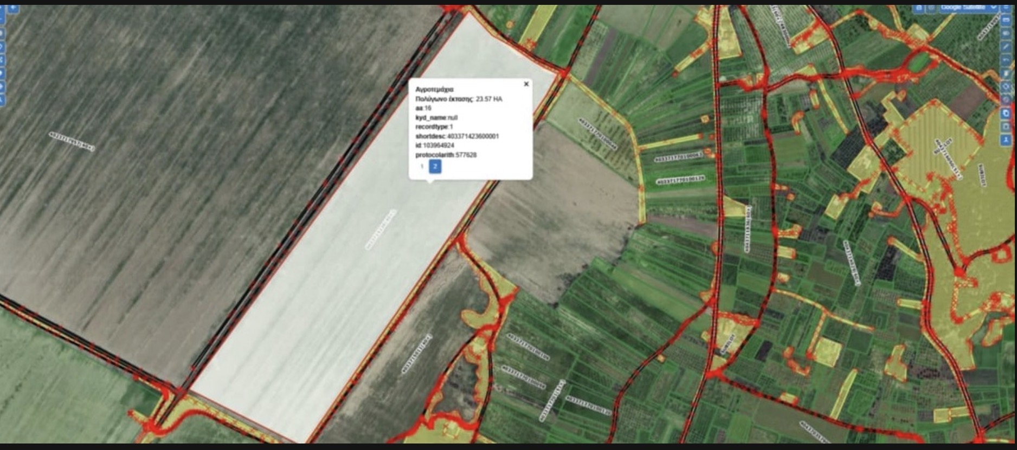Click the camera icon left of basemap selector

point(918,8)
